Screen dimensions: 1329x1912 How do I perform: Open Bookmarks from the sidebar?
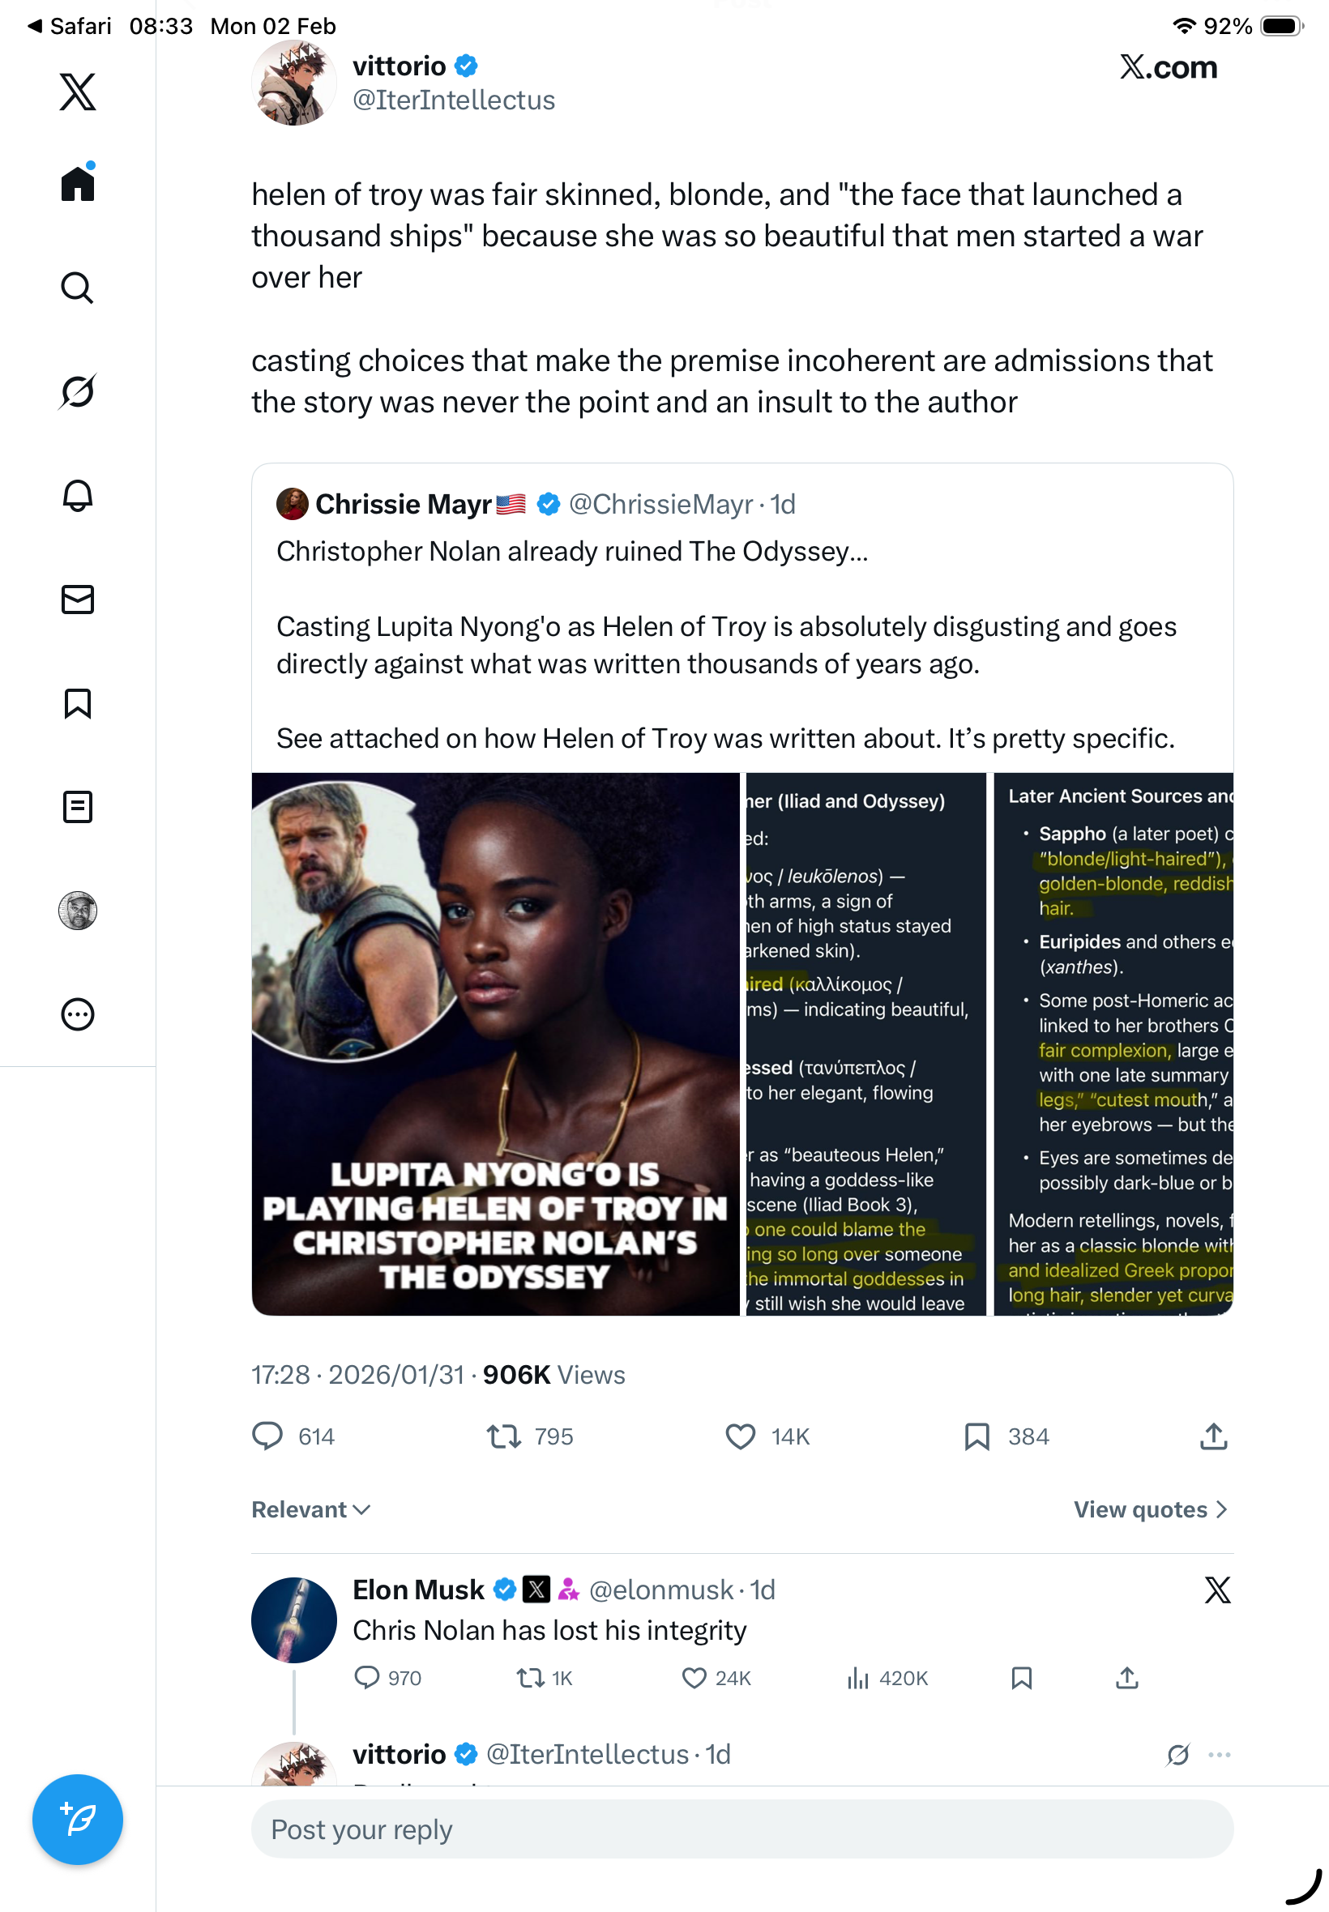click(78, 703)
